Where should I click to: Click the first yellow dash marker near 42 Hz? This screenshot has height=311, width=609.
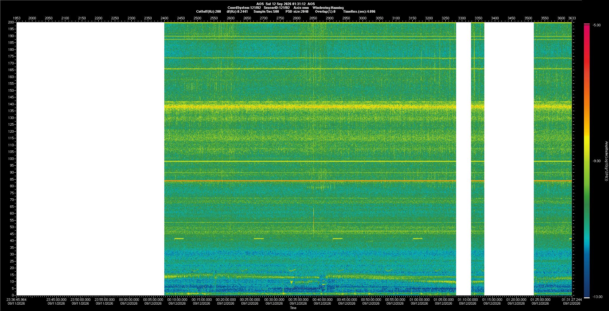(x=179, y=239)
